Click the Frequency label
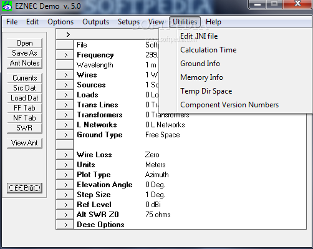This screenshot has height=249, width=313. pyautogui.click(x=95, y=55)
